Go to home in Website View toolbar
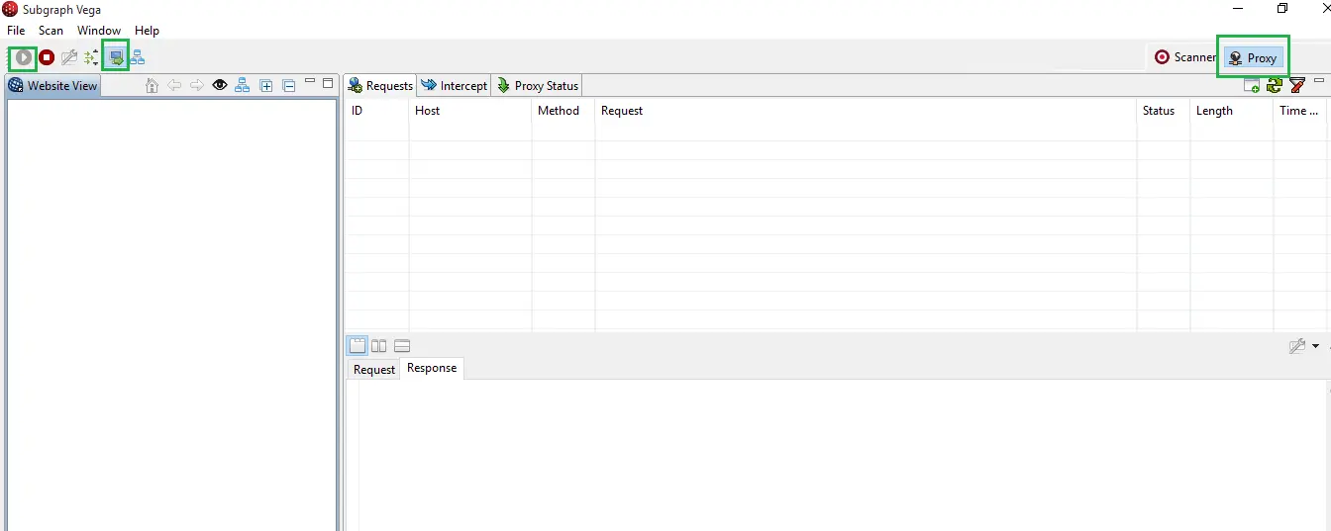The height and width of the screenshot is (531, 1331). (152, 86)
